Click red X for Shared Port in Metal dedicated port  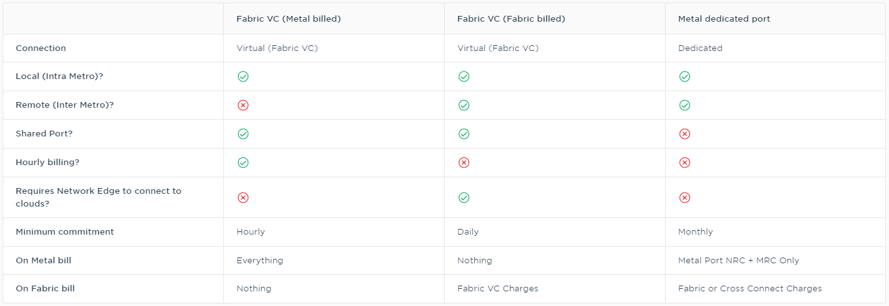pyautogui.click(x=685, y=134)
